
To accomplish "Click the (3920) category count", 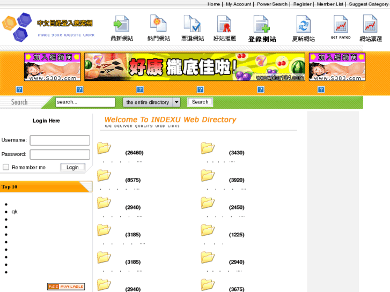I will [x=237, y=180].
